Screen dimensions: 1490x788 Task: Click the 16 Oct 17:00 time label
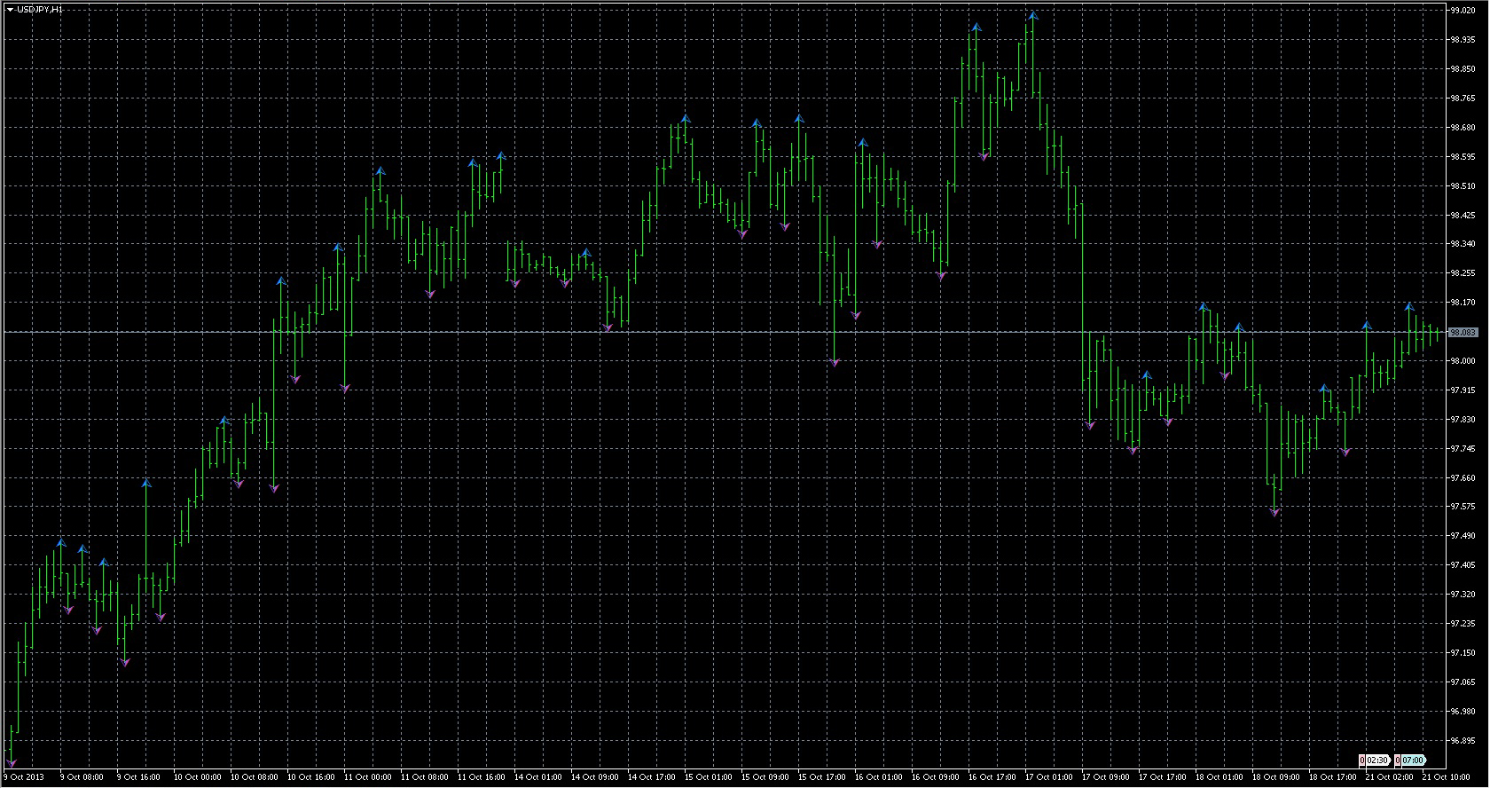tap(991, 777)
